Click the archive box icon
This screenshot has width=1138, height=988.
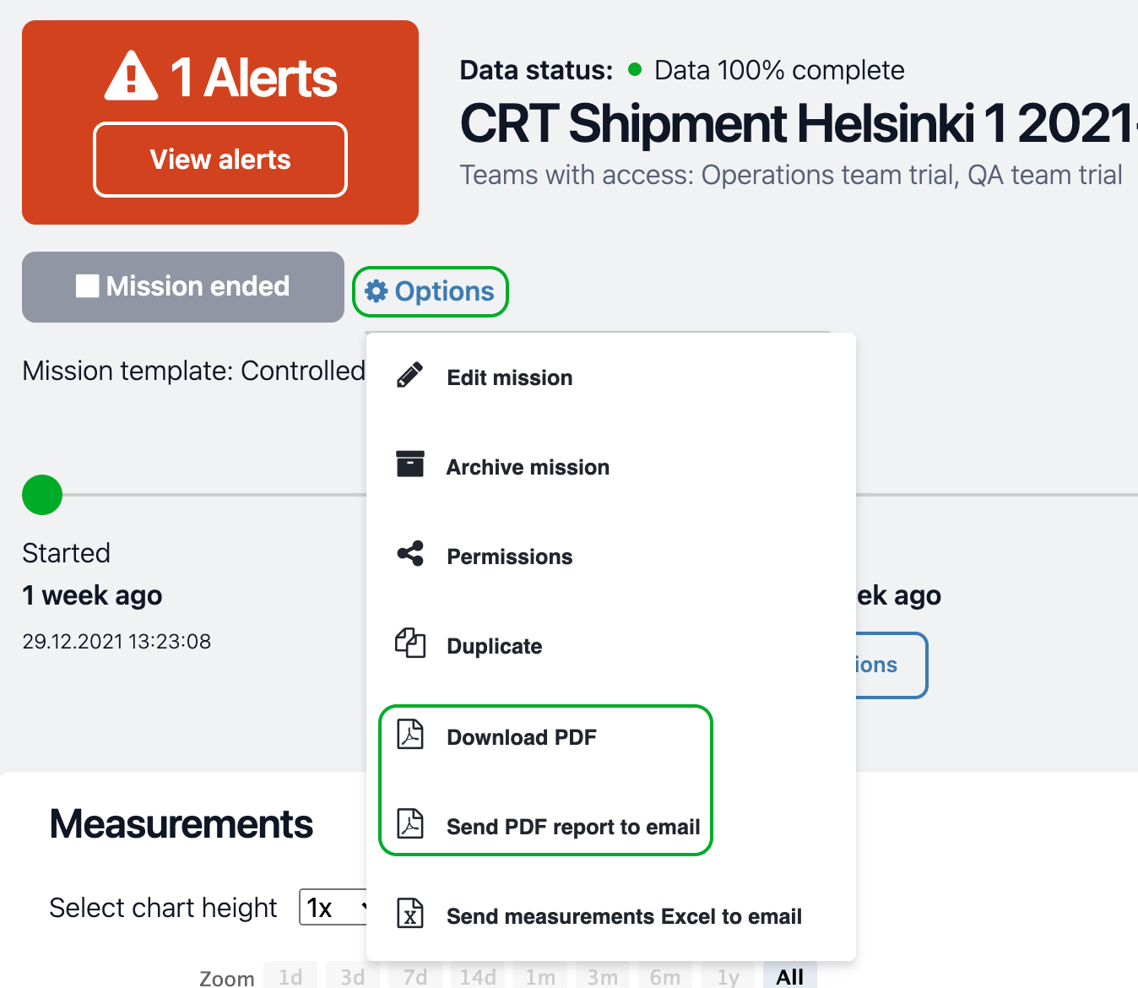click(x=410, y=464)
